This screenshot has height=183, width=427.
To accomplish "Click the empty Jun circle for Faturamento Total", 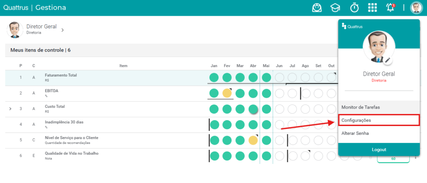I will point(279,78).
